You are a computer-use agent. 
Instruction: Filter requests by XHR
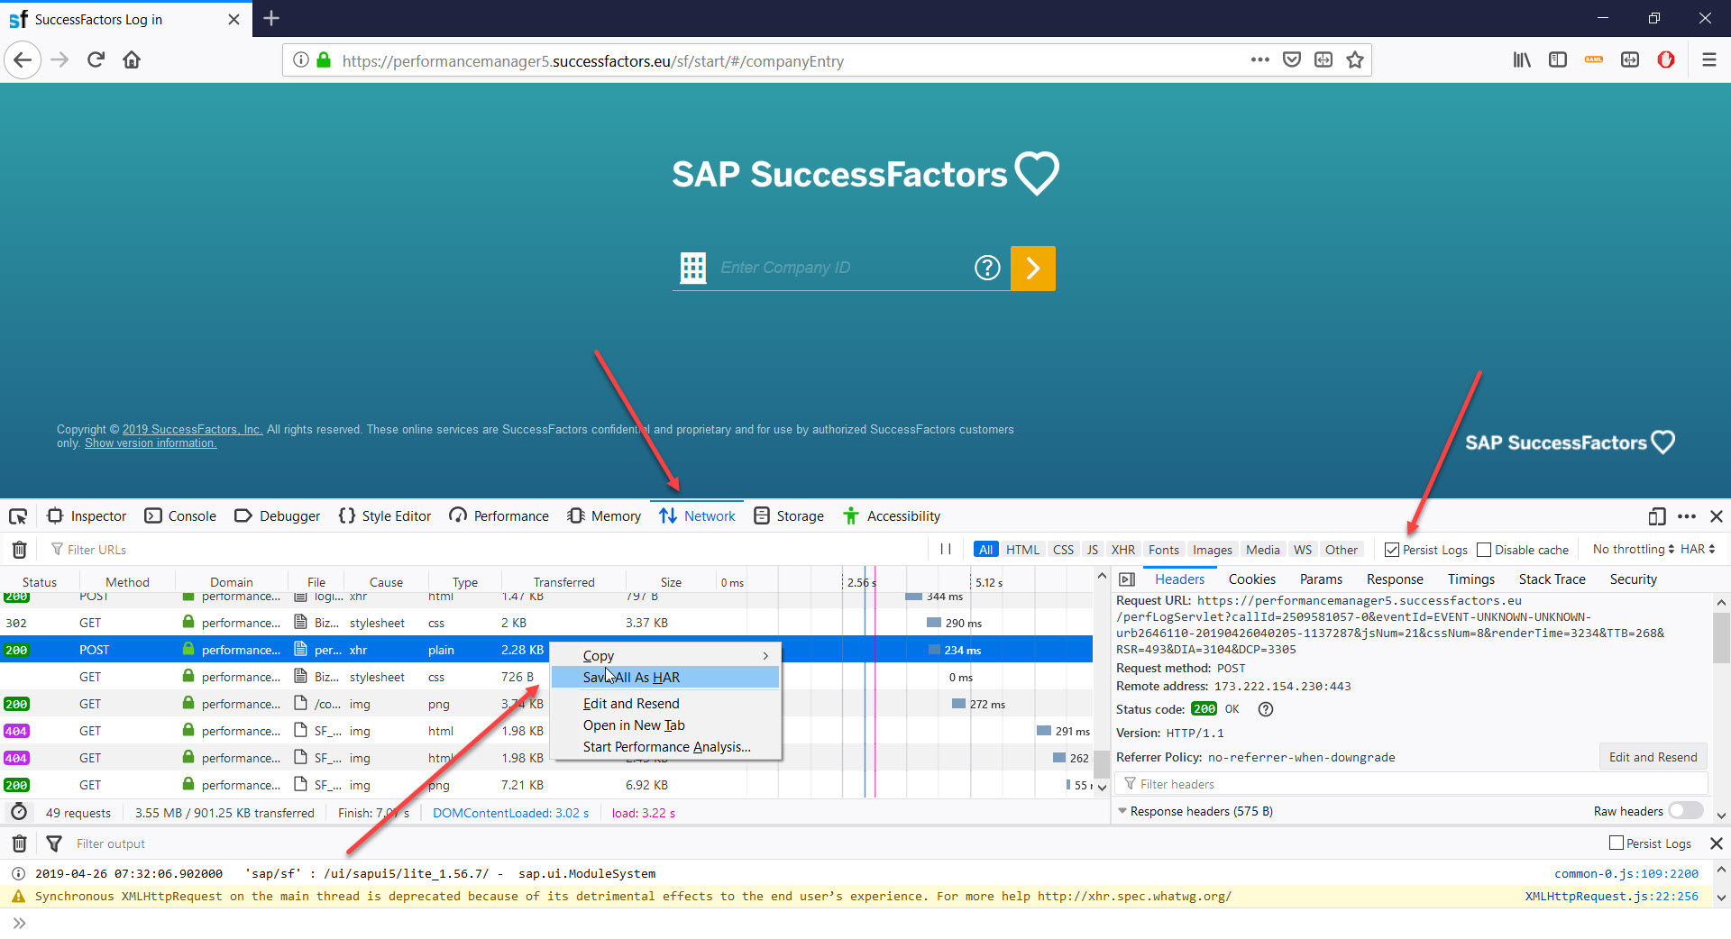click(1123, 550)
